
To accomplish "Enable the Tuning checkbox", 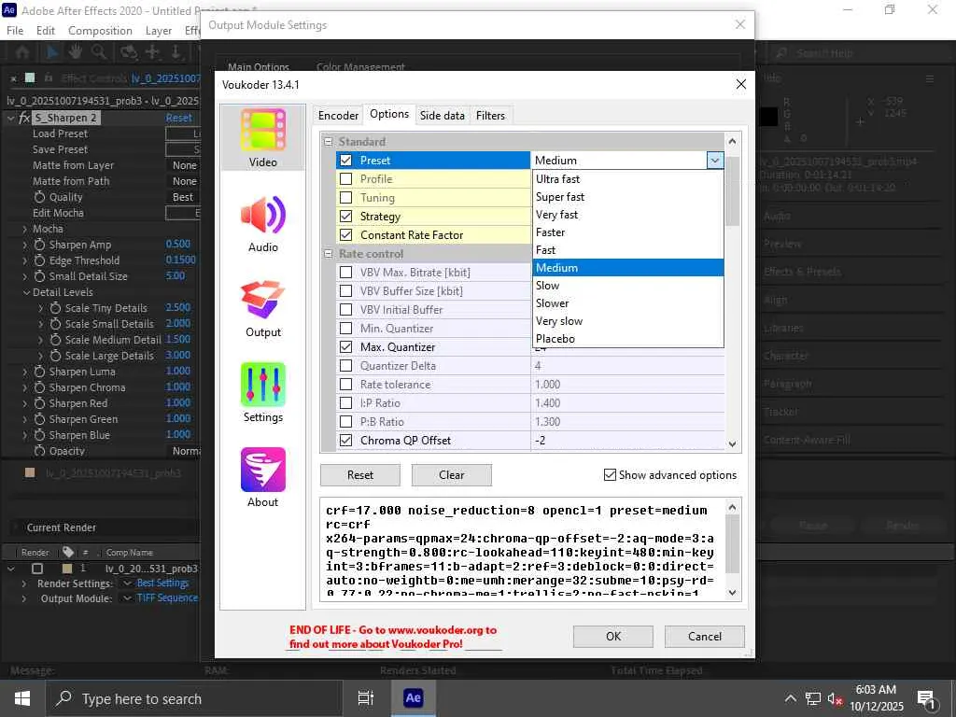I will click(x=345, y=198).
